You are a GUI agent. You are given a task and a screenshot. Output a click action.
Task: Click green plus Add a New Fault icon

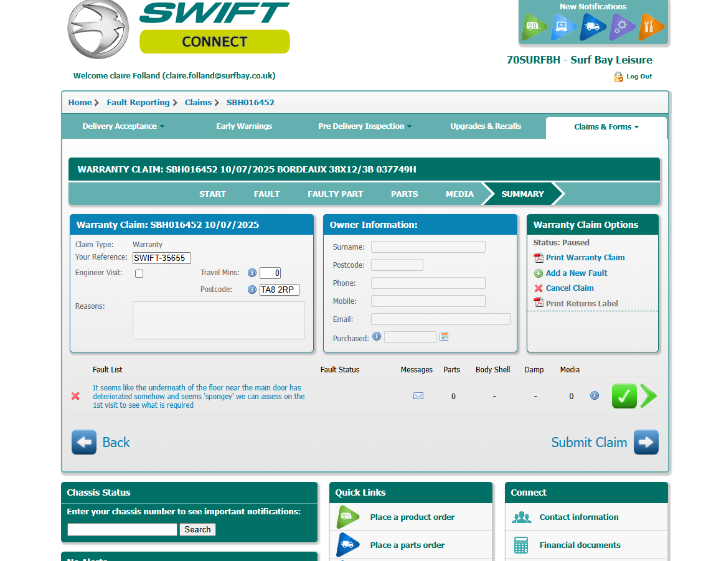coord(539,273)
